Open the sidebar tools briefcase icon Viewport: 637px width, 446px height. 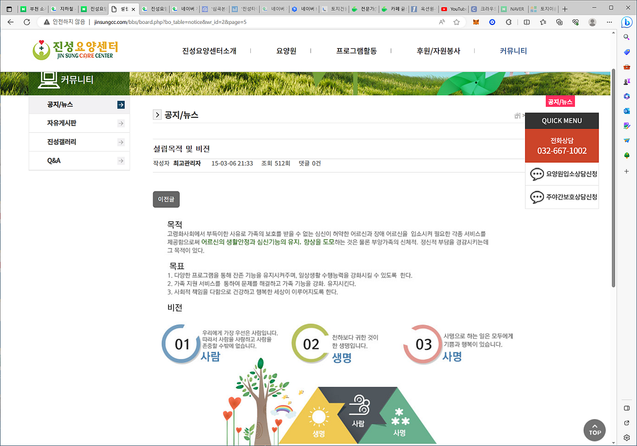click(627, 67)
